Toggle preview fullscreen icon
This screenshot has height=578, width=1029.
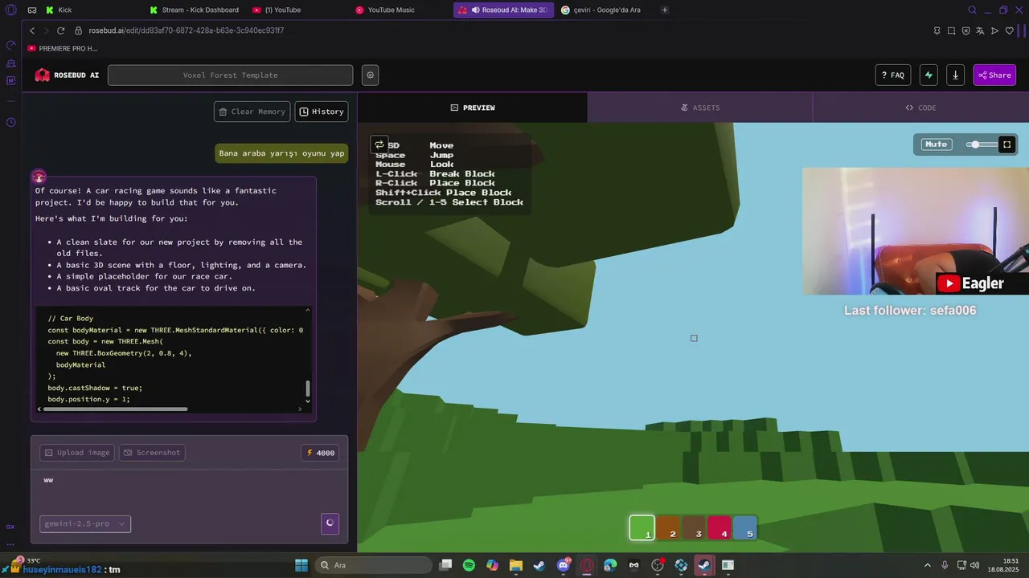(1006, 144)
